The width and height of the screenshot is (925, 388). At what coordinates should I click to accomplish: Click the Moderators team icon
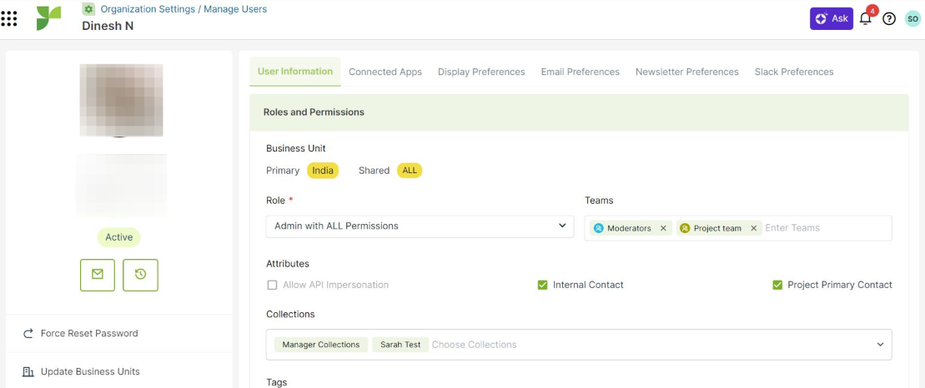(x=599, y=228)
